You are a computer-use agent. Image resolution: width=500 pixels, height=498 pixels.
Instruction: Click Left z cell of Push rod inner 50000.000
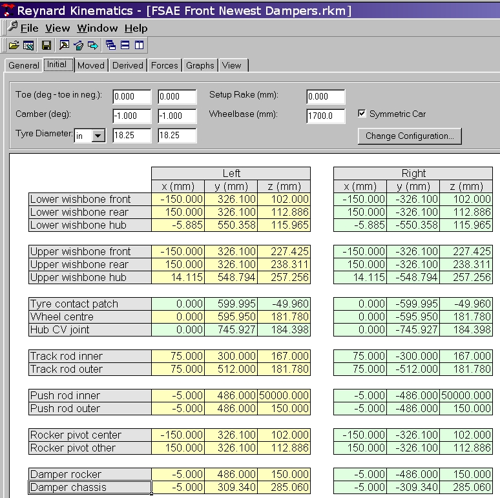pos(284,396)
